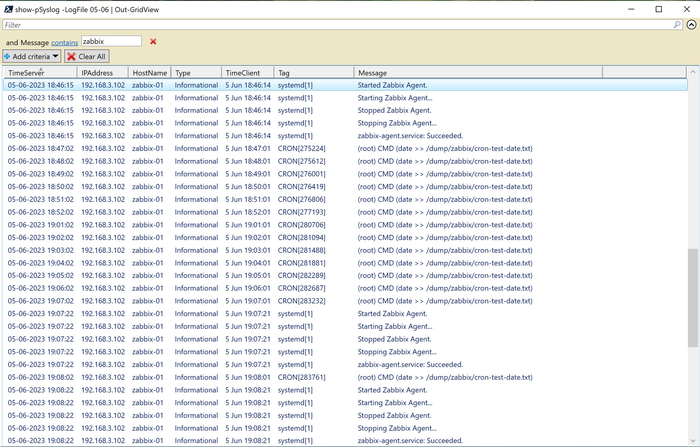Click the Clear All button icon

point(72,56)
